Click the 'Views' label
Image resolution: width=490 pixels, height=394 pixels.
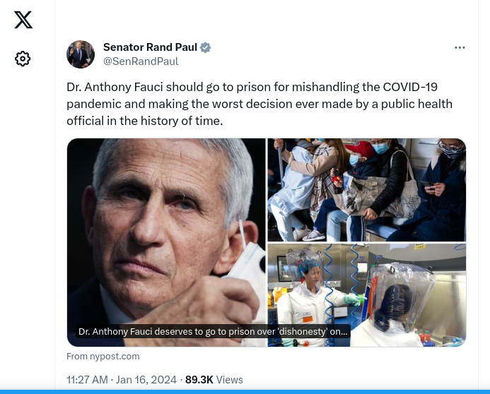229,380
